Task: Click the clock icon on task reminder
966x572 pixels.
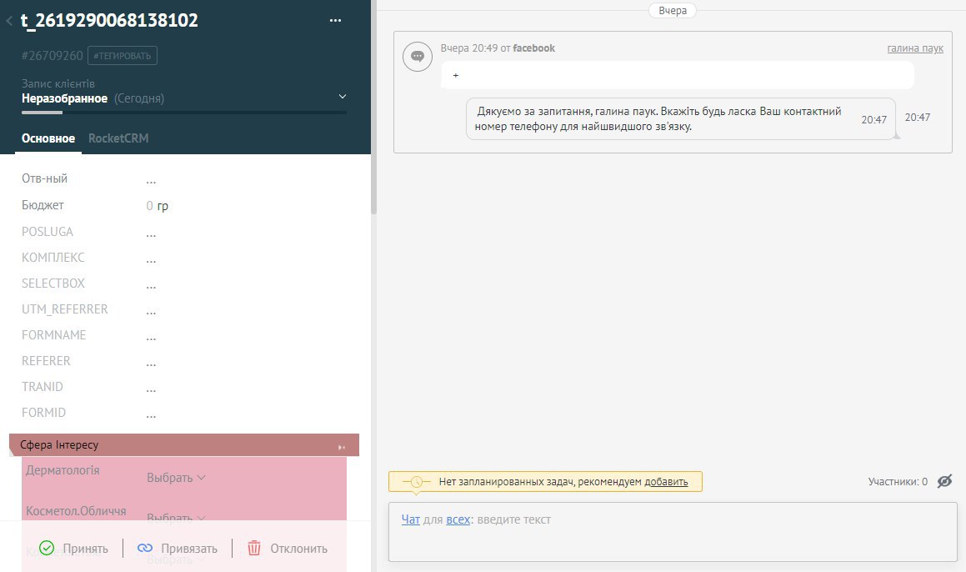Action: 417,481
